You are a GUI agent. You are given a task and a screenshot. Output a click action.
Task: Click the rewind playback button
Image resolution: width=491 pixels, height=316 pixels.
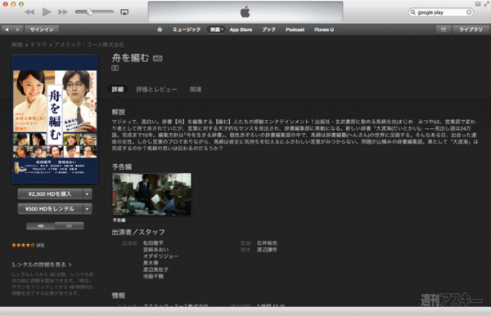point(29,12)
